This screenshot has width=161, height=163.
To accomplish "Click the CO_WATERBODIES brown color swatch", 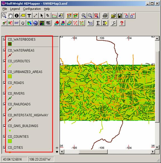I will (x=10, y=44).
